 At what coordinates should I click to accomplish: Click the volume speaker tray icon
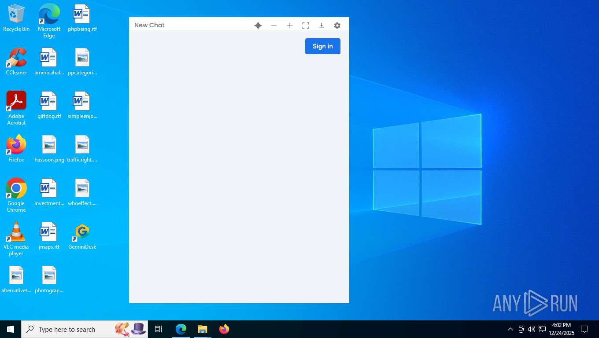click(x=532, y=329)
